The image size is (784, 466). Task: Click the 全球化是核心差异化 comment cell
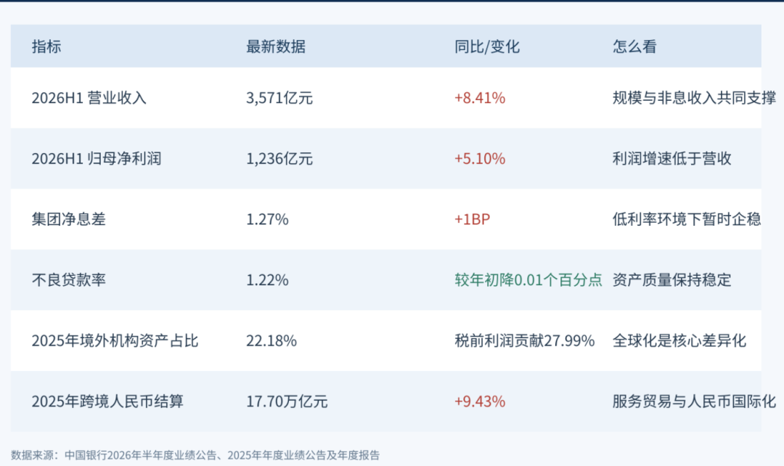[679, 340]
